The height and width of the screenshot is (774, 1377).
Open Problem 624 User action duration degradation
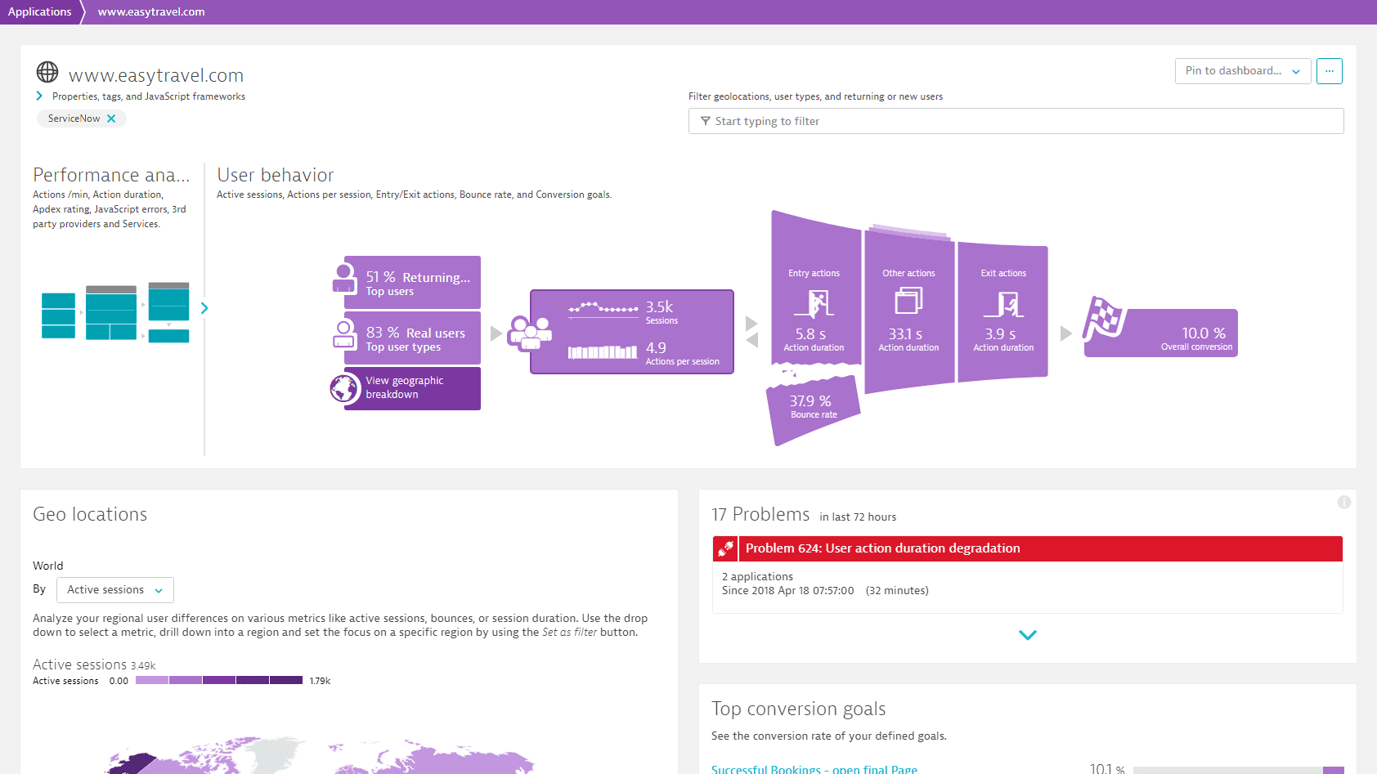click(x=1028, y=548)
